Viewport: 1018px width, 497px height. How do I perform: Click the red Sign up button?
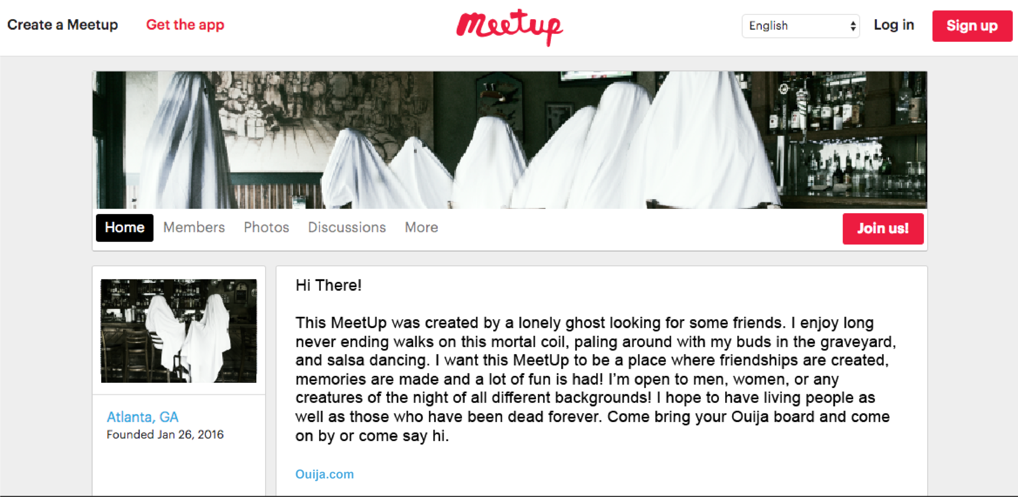[x=972, y=26]
